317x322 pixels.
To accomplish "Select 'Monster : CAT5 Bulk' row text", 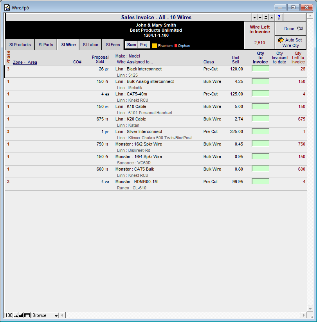I will click(x=135, y=169).
